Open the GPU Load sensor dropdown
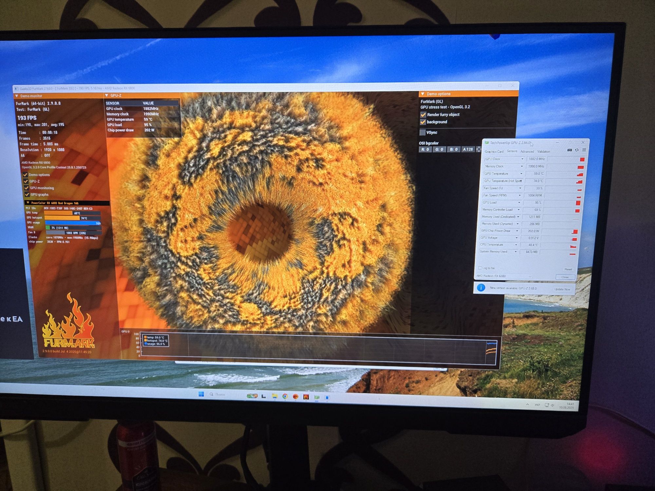Viewport: 655px width, 491px height. [519, 203]
